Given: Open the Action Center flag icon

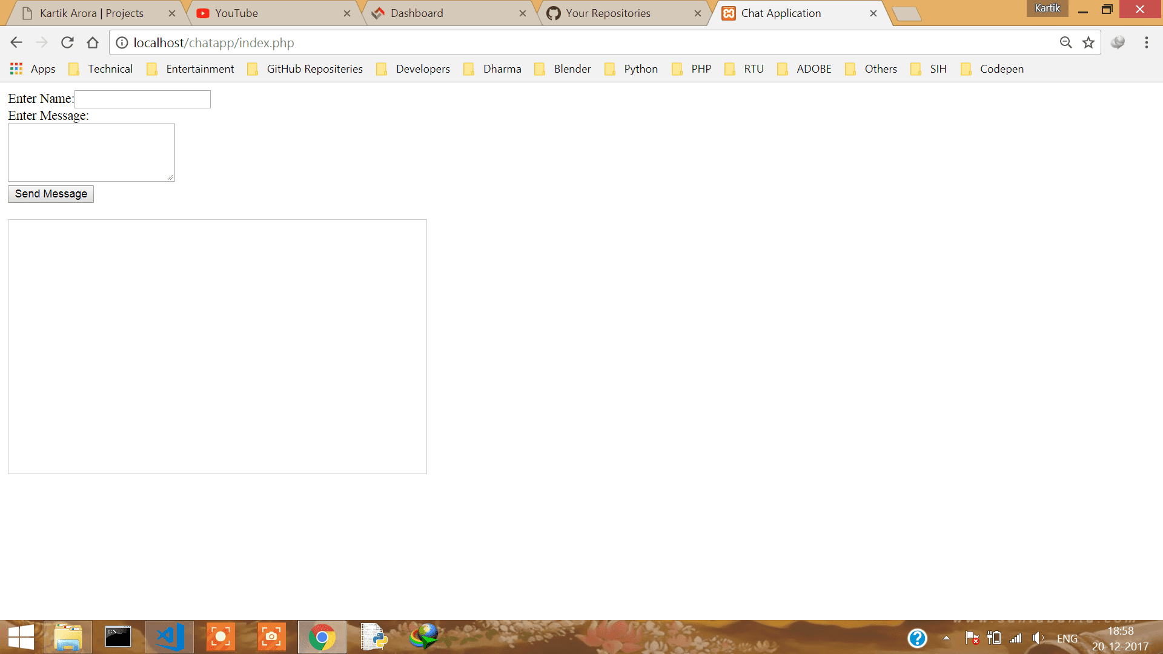Looking at the screenshot, I should coord(972,638).
